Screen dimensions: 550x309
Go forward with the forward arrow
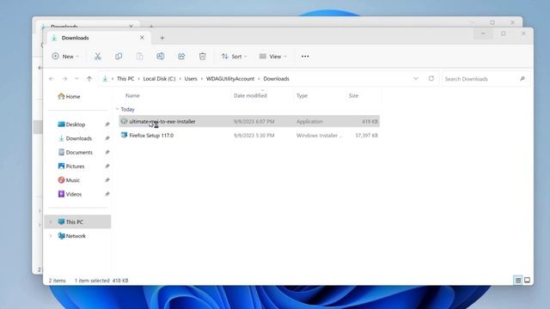65,79
